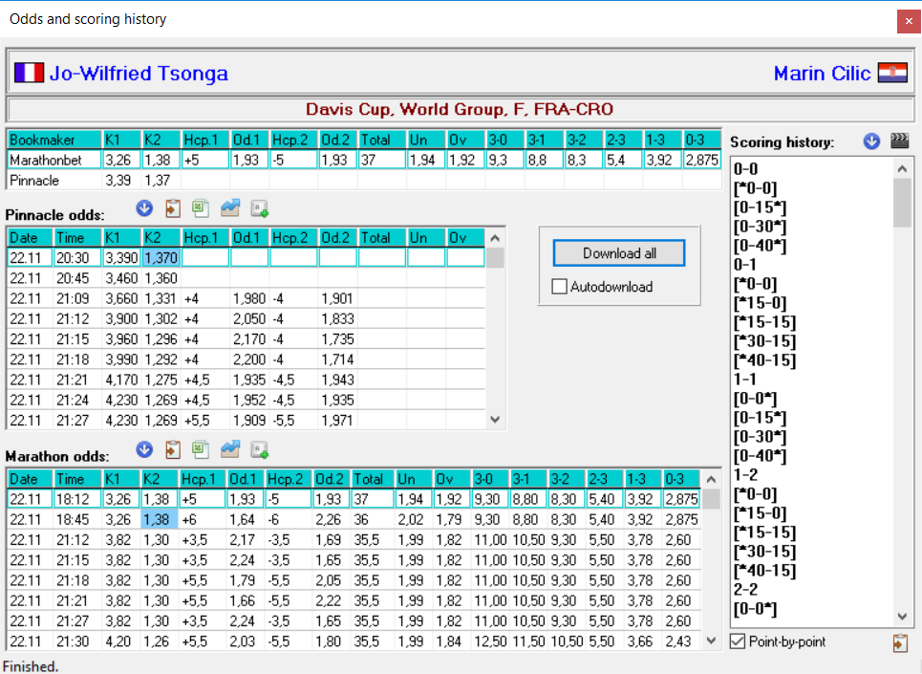Click the Pinnacle odds table down arrow

495,420
